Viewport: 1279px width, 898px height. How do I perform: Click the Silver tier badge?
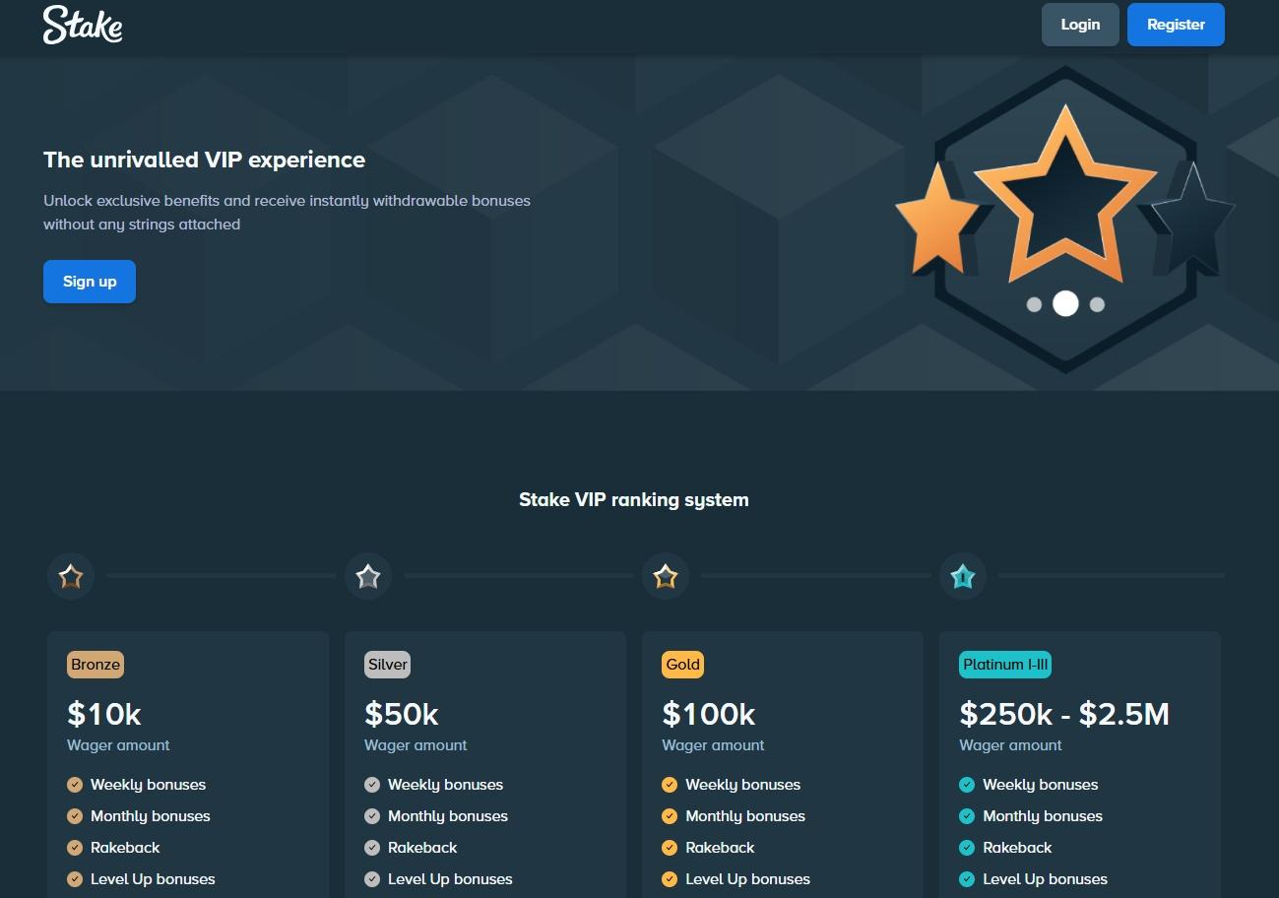(387, 665)
